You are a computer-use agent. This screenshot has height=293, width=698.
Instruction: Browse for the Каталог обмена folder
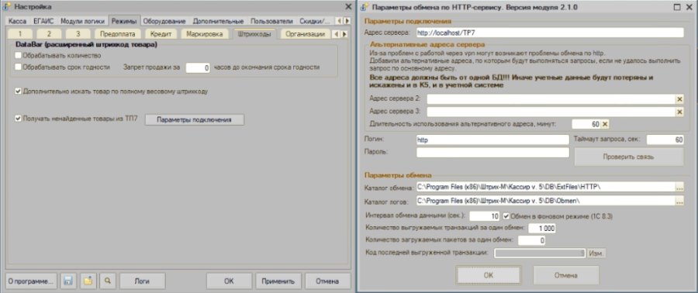[x=679, y=187]
